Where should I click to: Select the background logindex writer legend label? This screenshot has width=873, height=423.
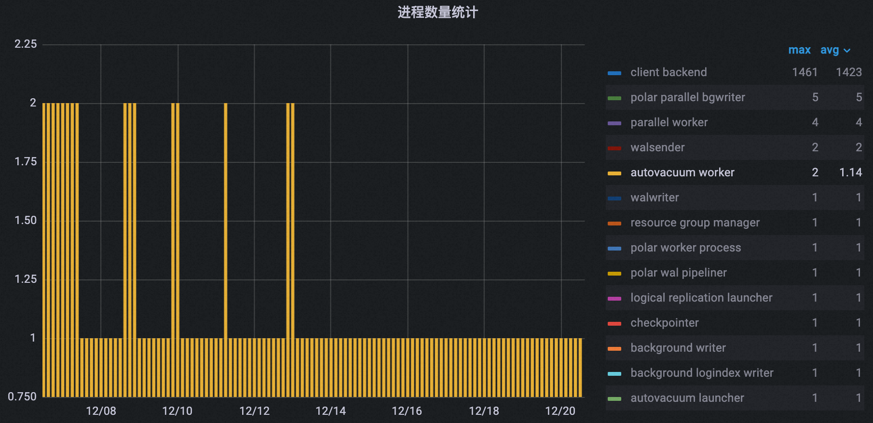tap(702, 373)
